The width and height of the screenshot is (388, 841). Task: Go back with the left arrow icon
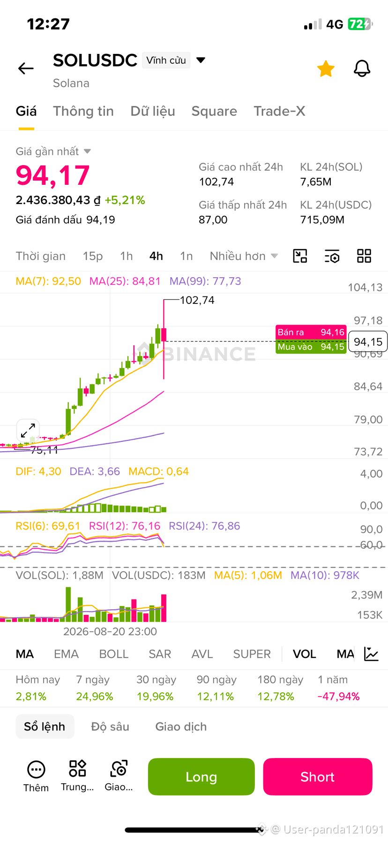pos(26,68)
